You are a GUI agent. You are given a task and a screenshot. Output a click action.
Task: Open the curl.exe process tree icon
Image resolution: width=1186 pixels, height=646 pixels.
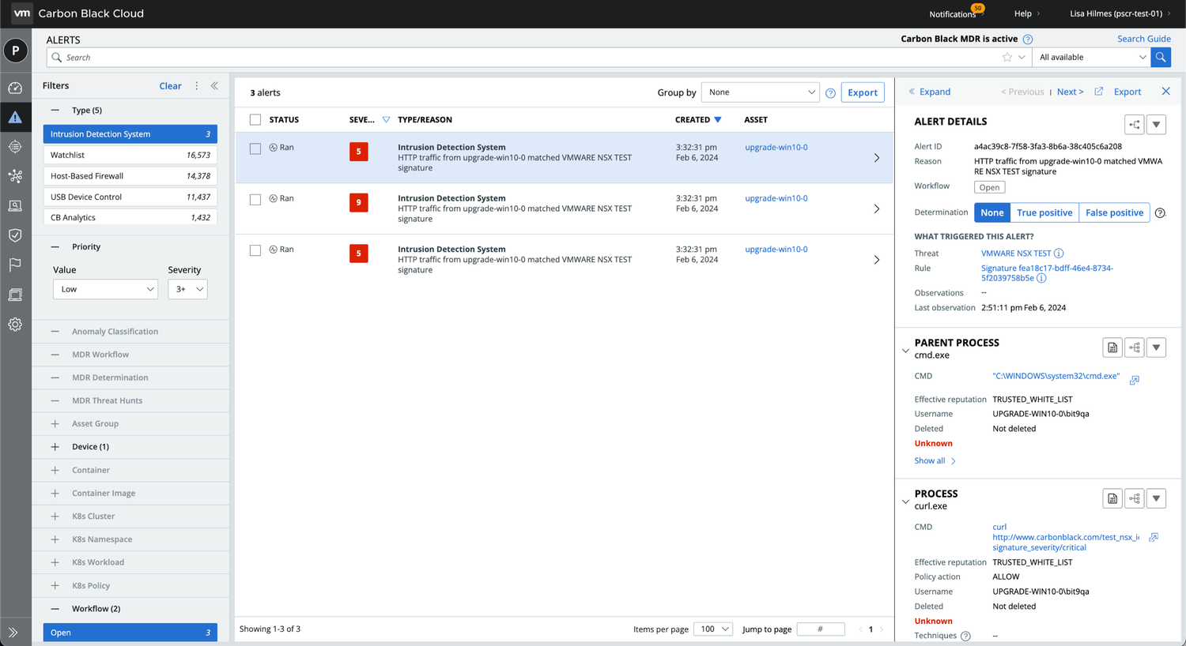click(1135, 498)
